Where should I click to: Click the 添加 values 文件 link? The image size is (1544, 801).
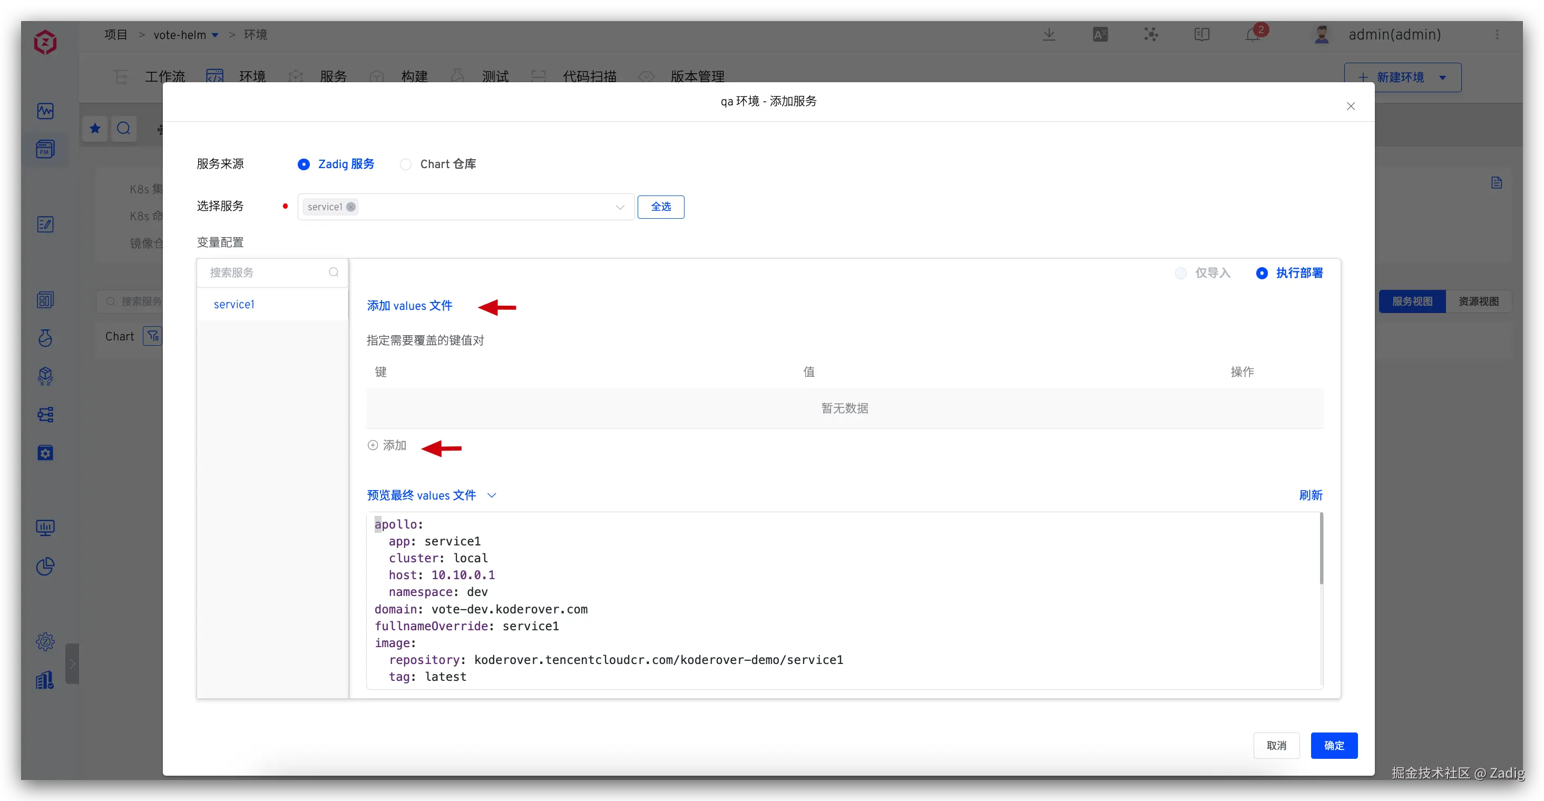tap(409, 306)
